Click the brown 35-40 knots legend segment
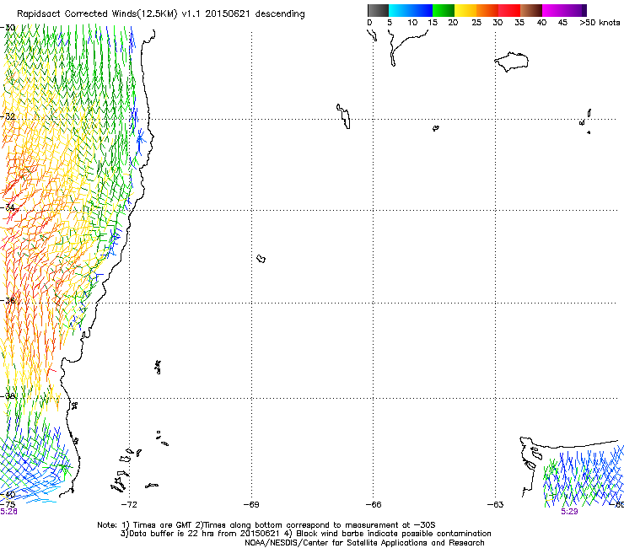Viewport: 624px width, 548px height. tap(531, 10)
